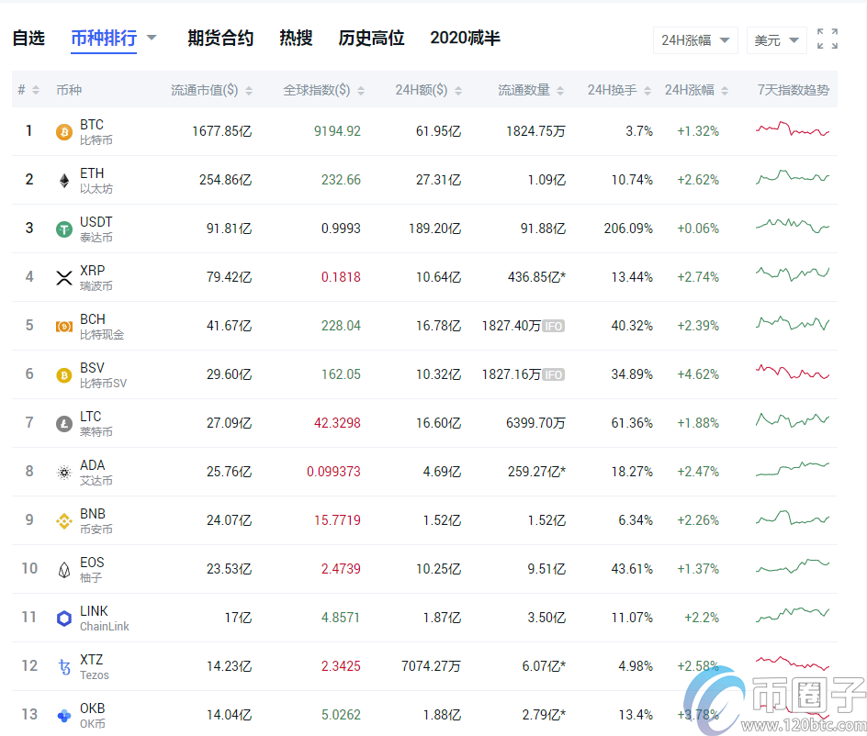Screen dimensions: 867x736
Task: Click the OKB coin logo
Action: click(64, 716)
